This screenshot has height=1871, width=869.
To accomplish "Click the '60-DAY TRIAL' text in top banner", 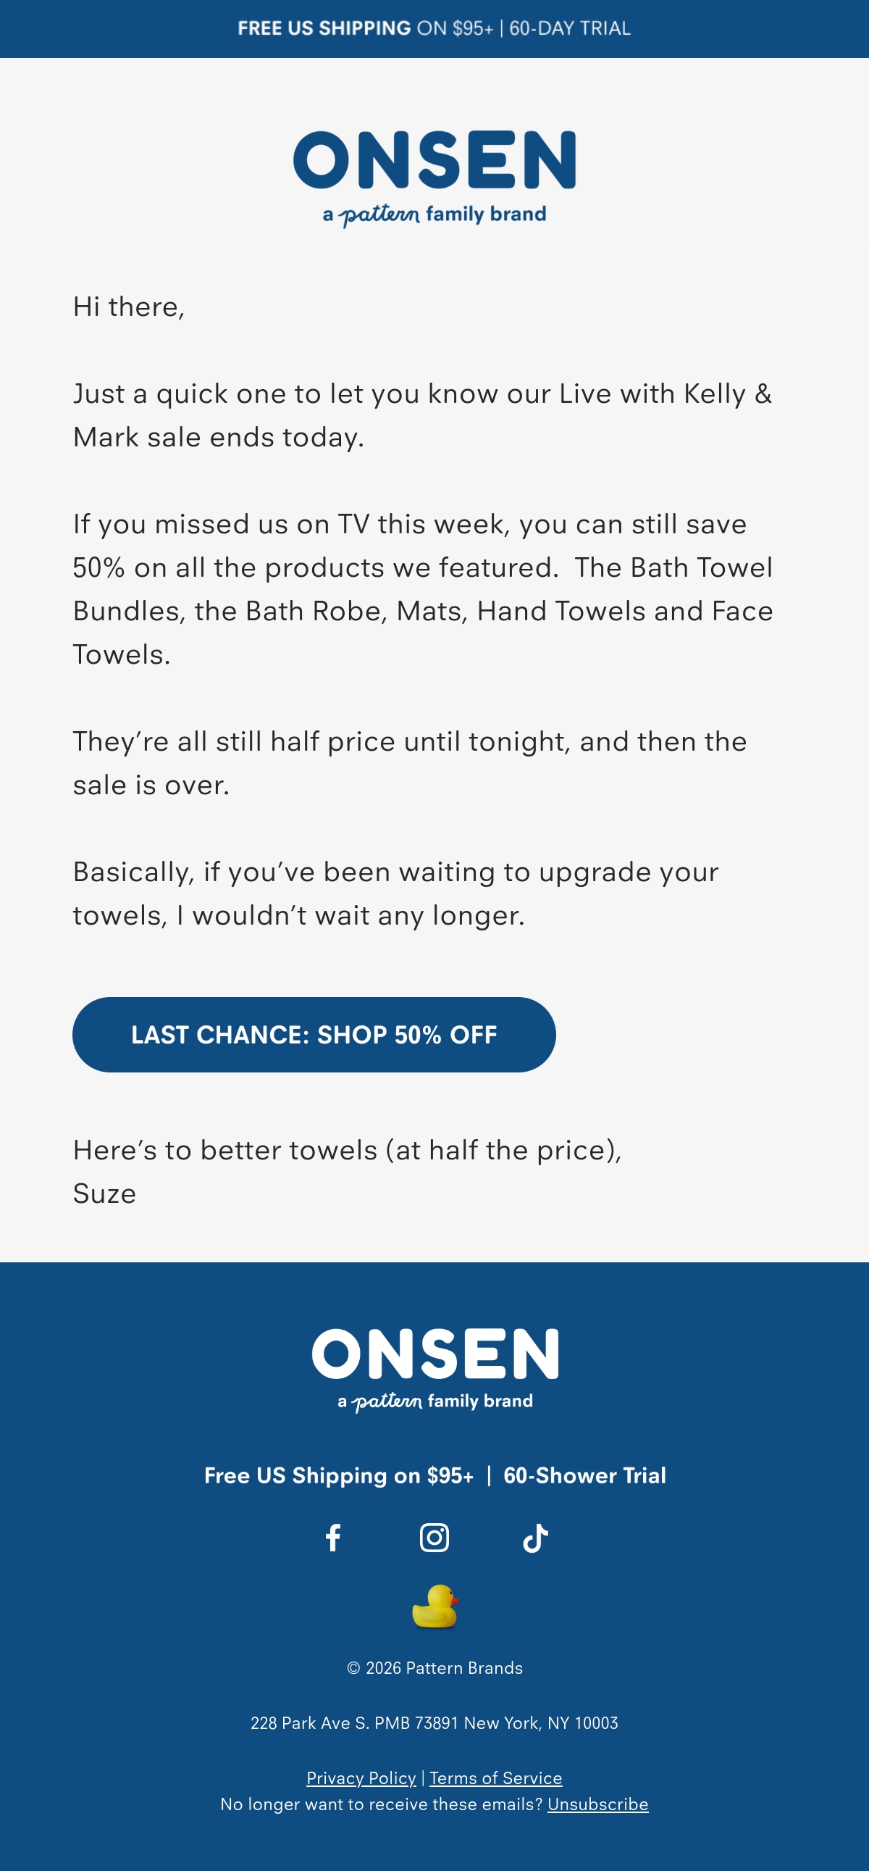I will [570, 28].
